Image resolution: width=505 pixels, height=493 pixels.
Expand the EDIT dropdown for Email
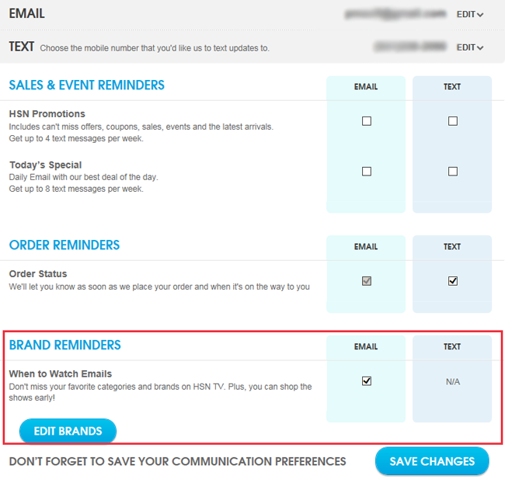pyautogui.click(x=470, y=15)
